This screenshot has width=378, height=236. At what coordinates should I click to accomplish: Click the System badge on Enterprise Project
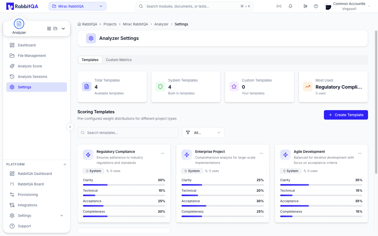click(192, 171)
